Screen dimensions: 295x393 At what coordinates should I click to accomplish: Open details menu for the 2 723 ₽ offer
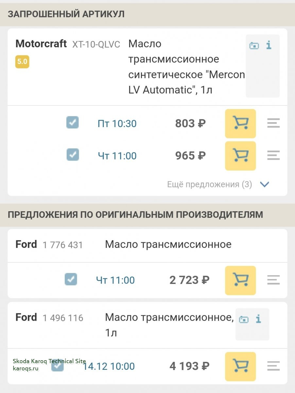point(273,280)
